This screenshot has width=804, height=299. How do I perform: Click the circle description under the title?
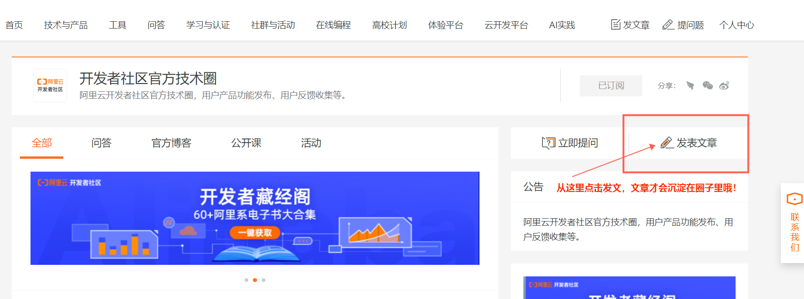pyautogui.click(x=214, y=95)
